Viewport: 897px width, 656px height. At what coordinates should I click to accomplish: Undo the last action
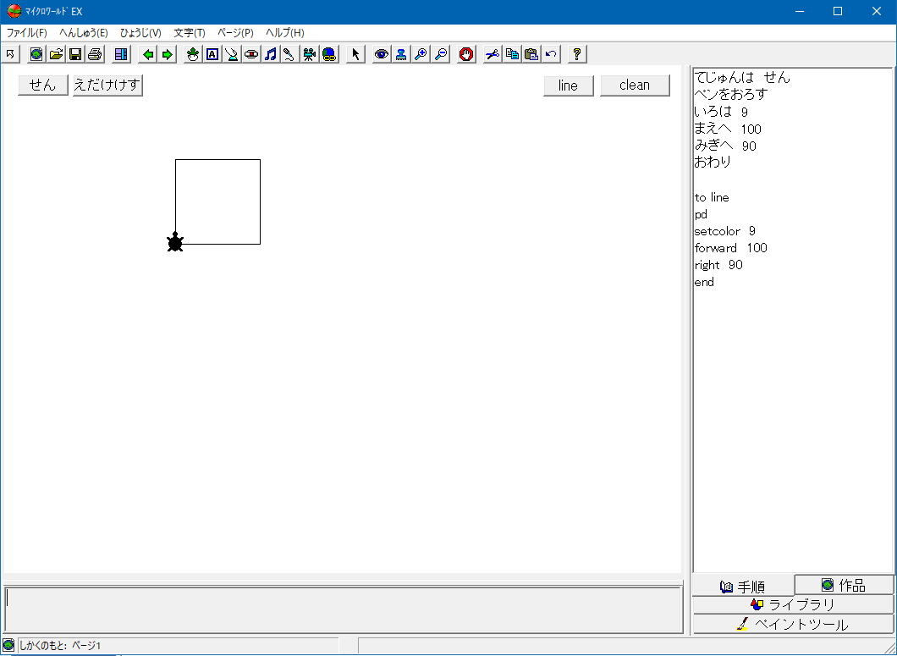(551, 54)
